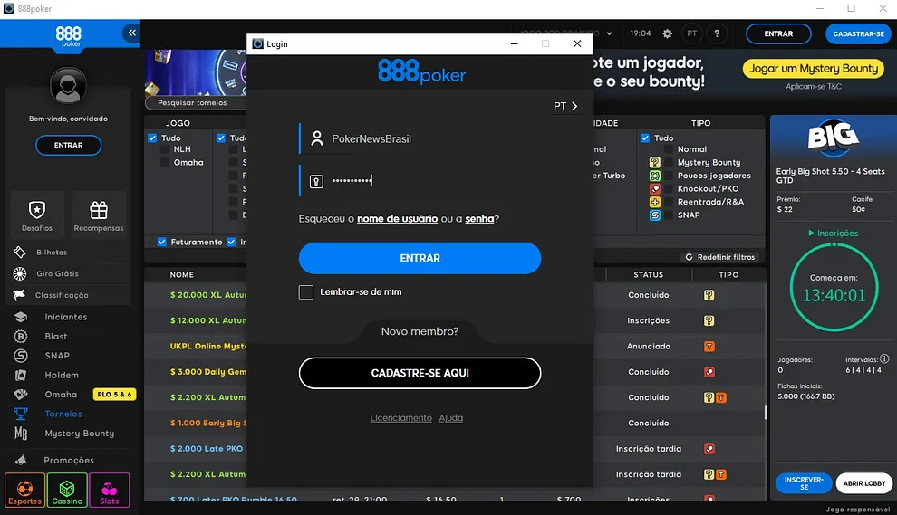This screenshot has height=515, width=897.
Task: Sort by STATUS column header
Action: pos(648,275)
